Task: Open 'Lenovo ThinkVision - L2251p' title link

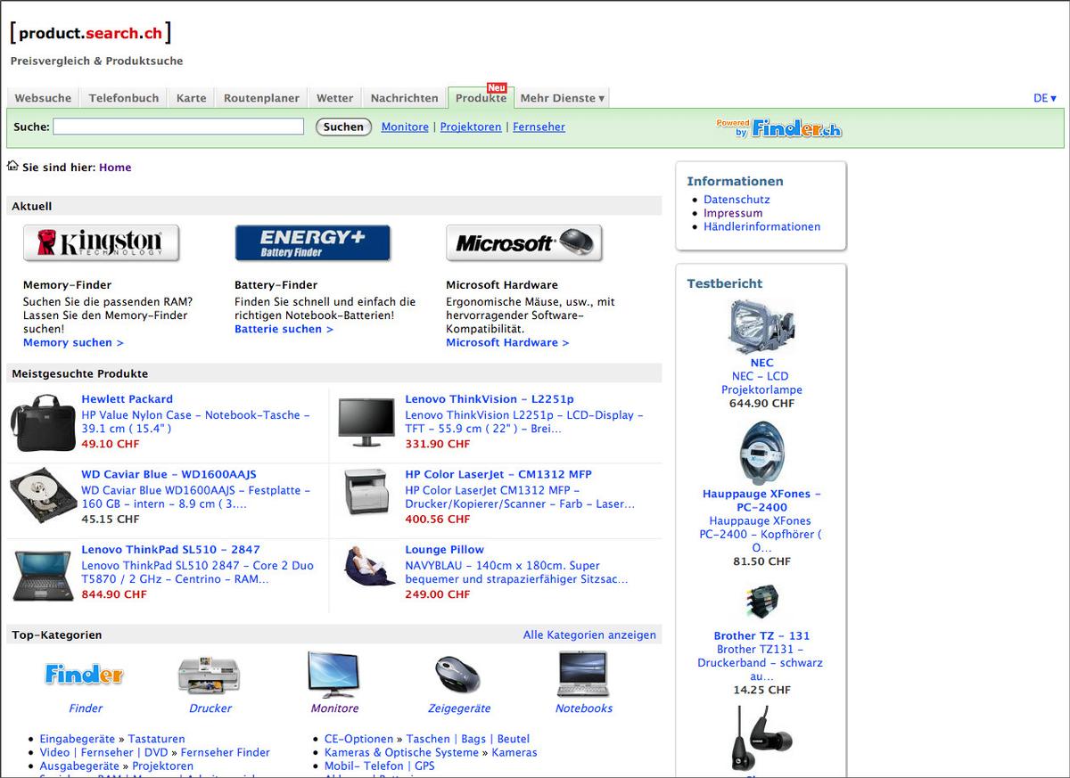Action: coord(490,399)
